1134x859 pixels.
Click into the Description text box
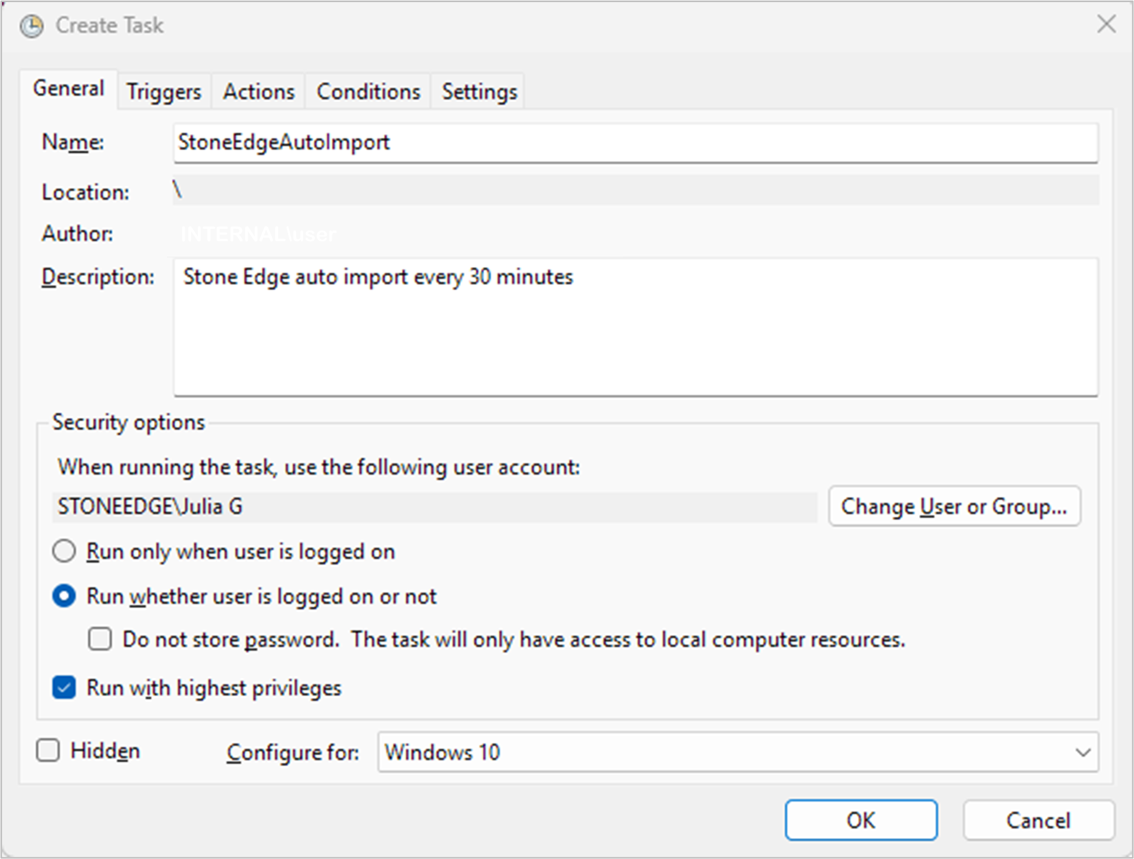pos(636,327)
